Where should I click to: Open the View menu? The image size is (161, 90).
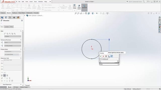tap(27, 1)
